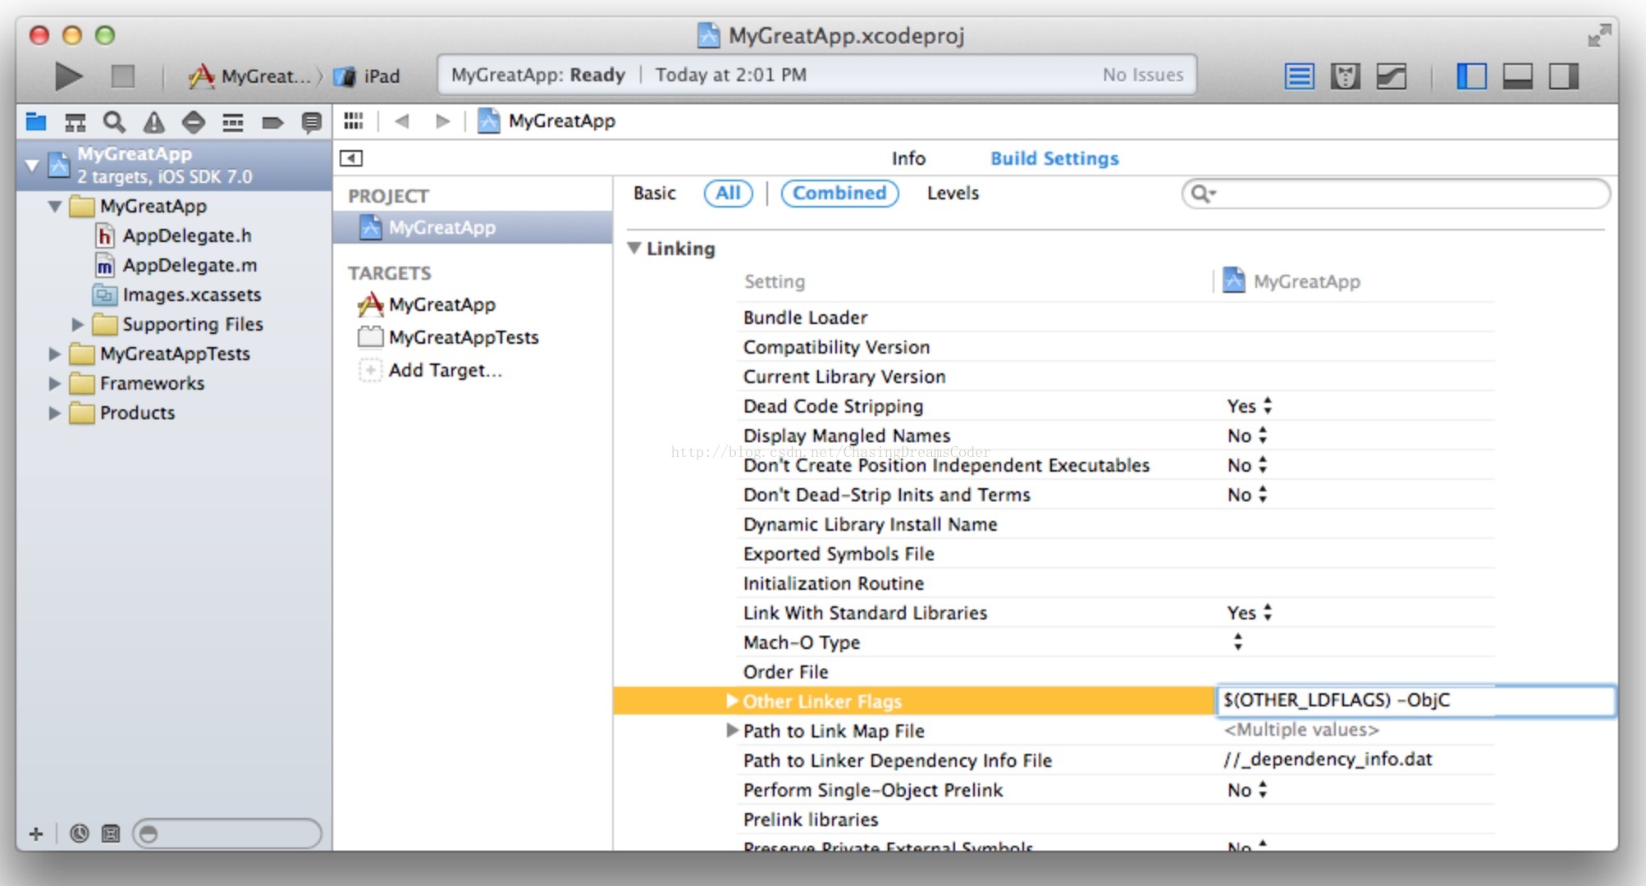Open the Project navigator folder icon
This screenshot has height=886, width=1646.
pos(36,122)
